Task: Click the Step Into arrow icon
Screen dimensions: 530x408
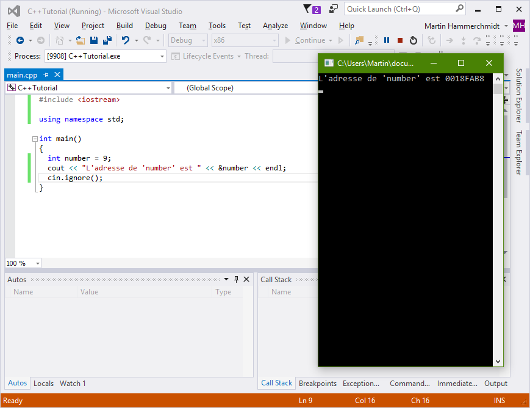Action: coord(464,41)
